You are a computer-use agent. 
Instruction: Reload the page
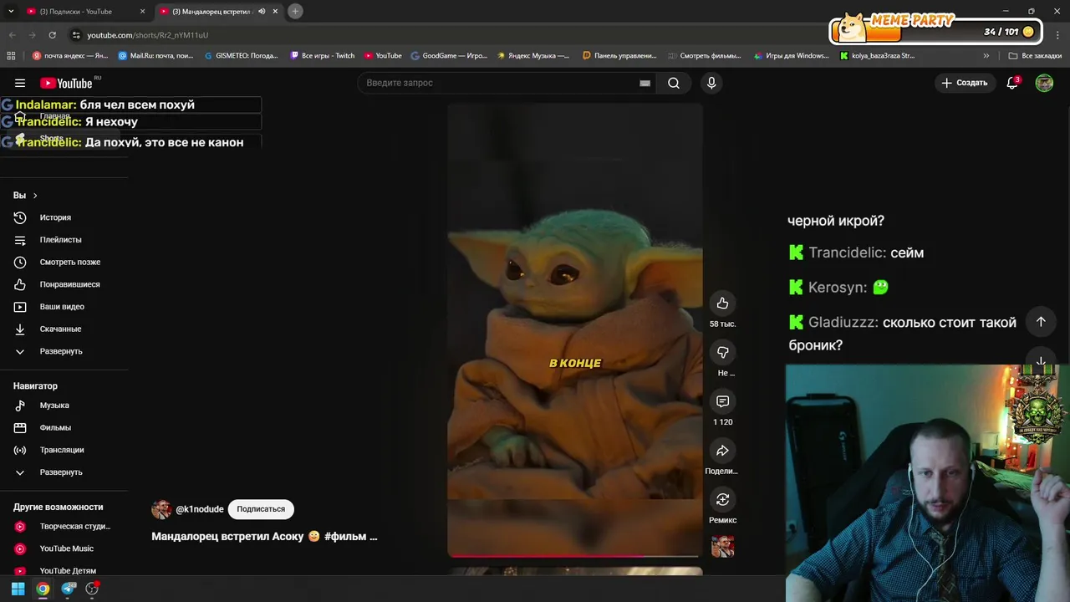(x=52, y=35)
